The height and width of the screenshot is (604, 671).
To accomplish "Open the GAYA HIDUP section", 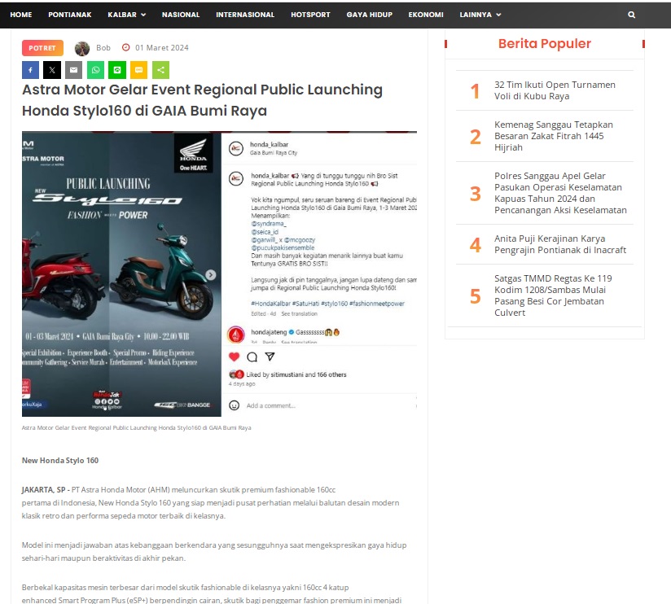I will pos(370,15).
